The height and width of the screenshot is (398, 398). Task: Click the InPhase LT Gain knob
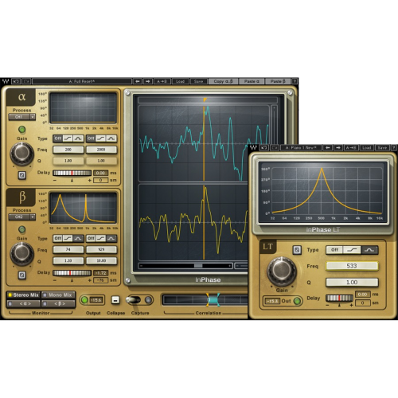click(282, 271)
